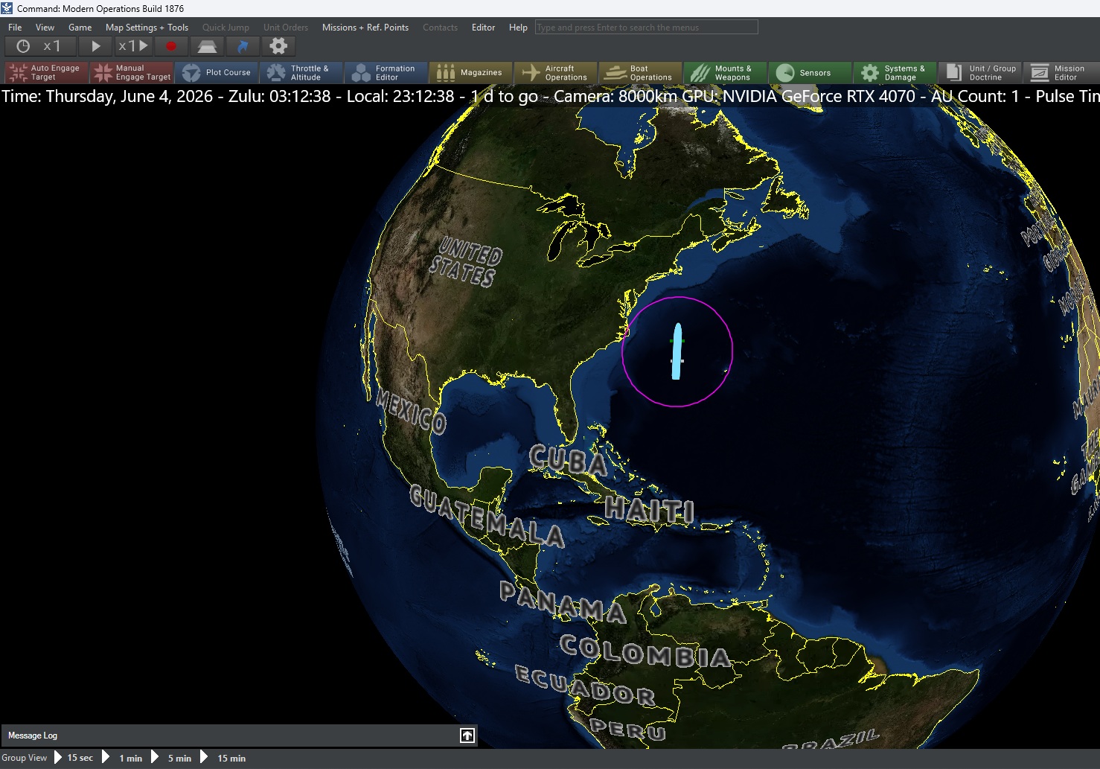Click the map layer trapezoid icon
The image size is (1100, 769).
tap(207, 46)
